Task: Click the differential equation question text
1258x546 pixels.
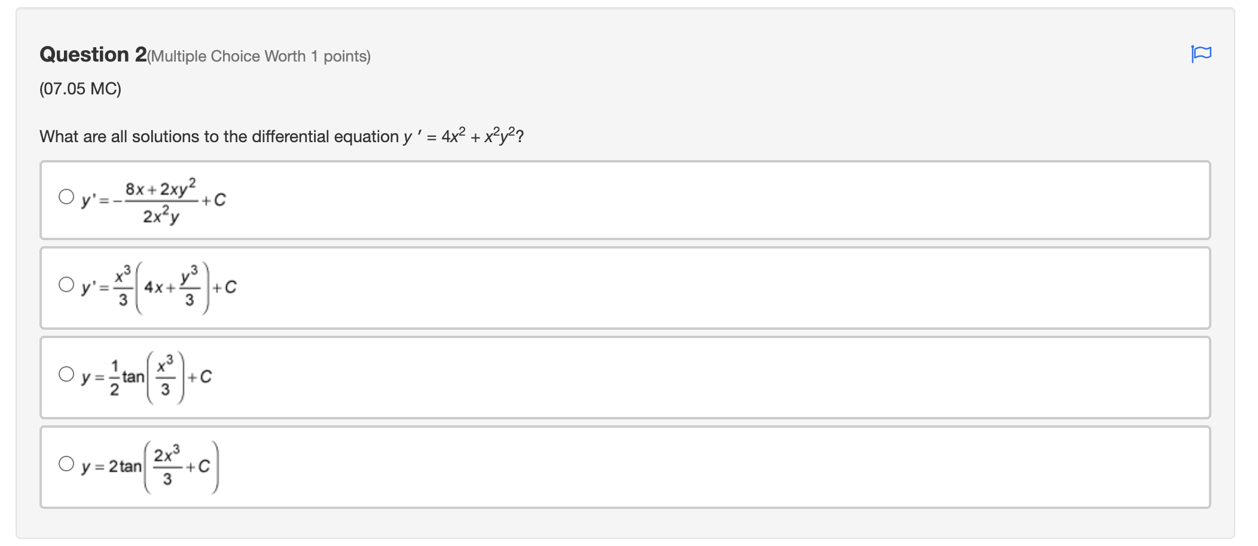Action: click(x=281, y=136)
